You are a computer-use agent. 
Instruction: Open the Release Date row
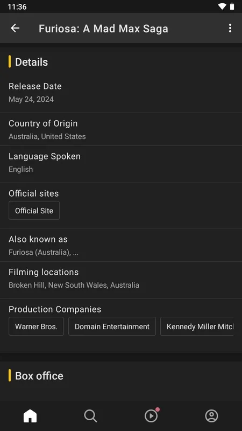(121, 93)
